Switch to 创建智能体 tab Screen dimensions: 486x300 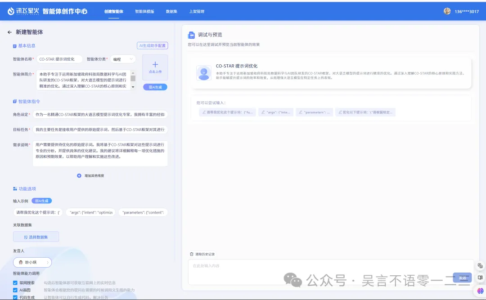point(114,11)
